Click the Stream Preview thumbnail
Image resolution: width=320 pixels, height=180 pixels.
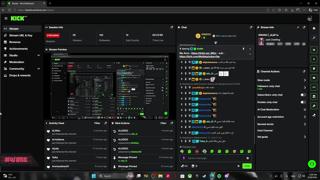pos(110,86)
